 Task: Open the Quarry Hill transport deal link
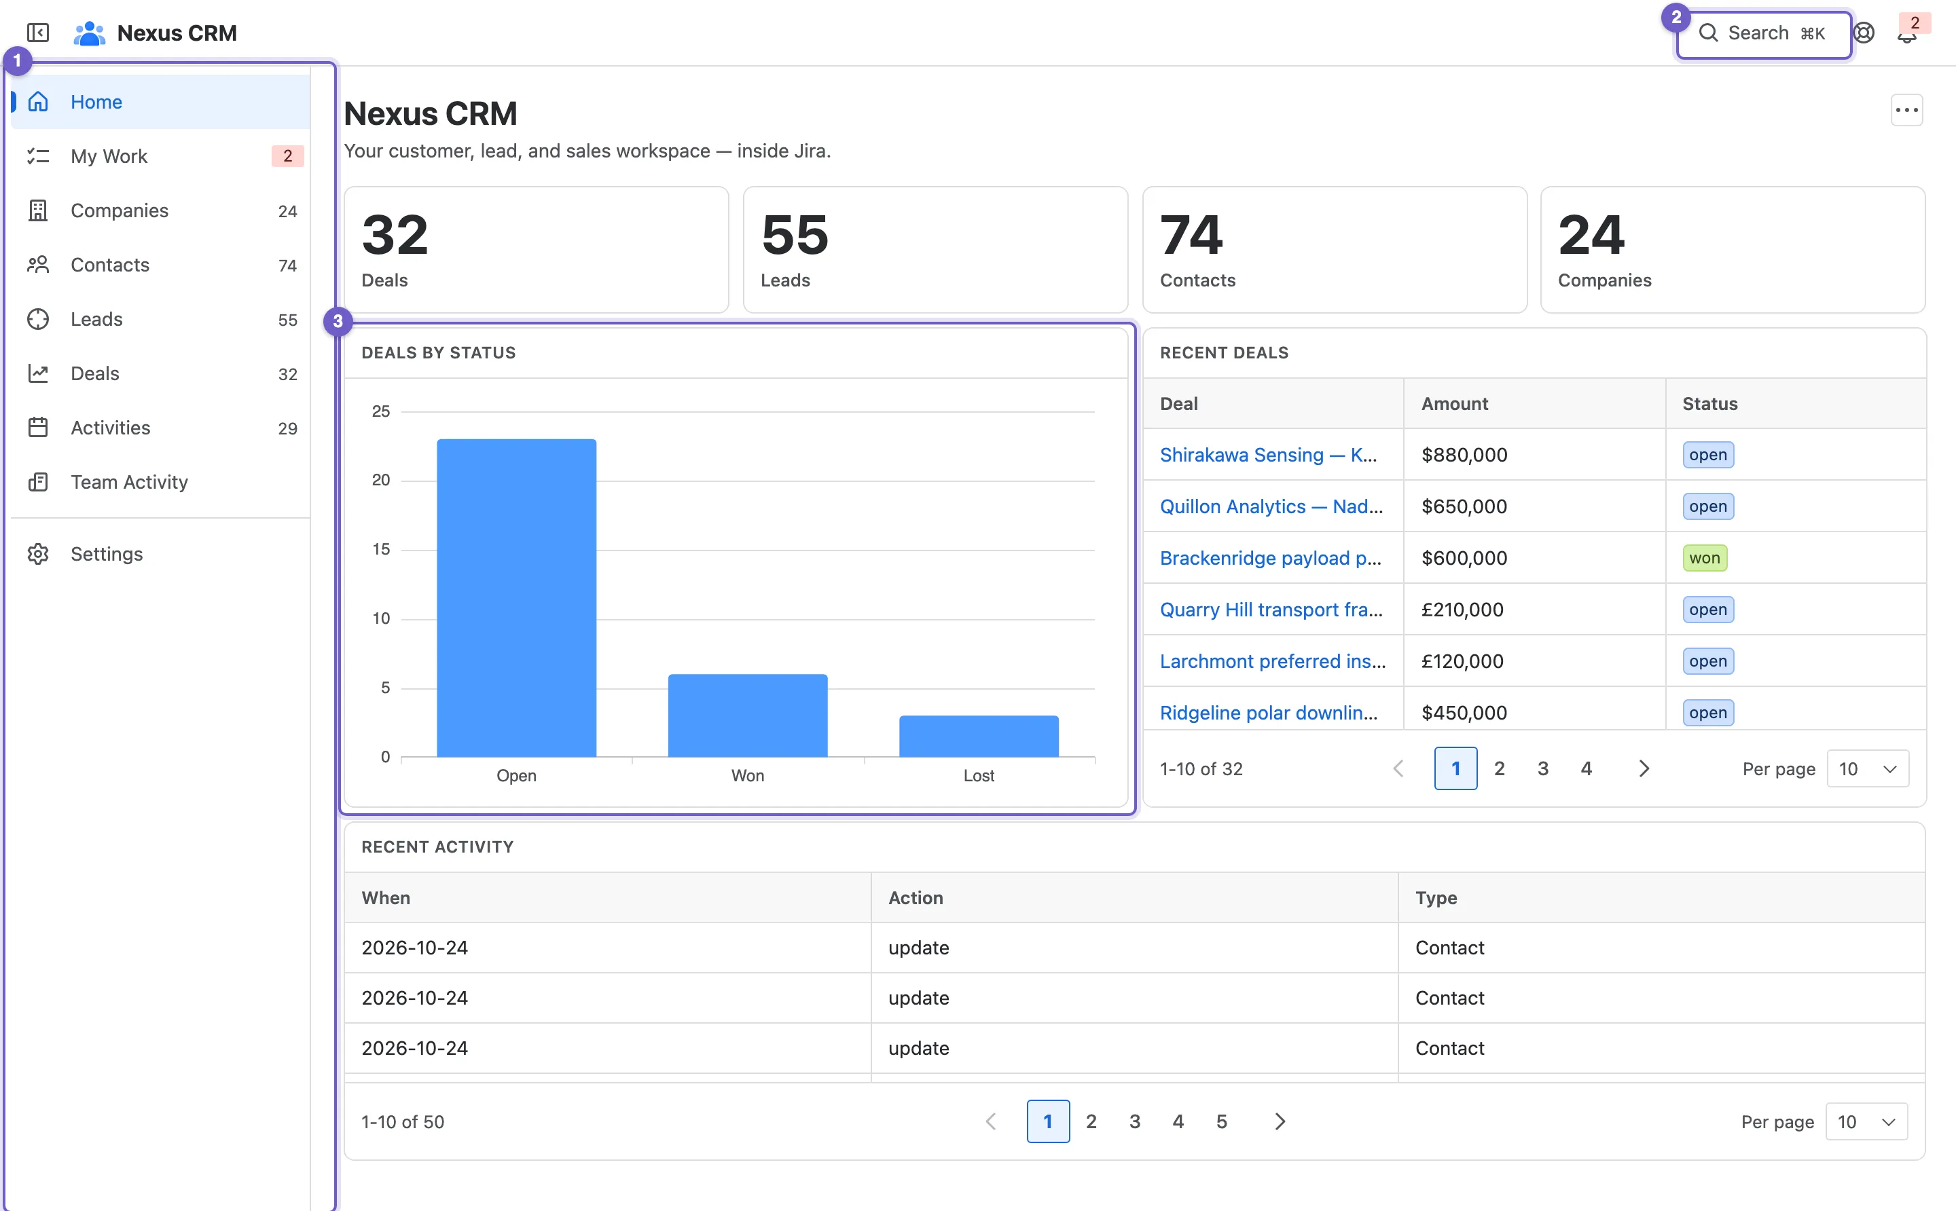[1271, 610]
